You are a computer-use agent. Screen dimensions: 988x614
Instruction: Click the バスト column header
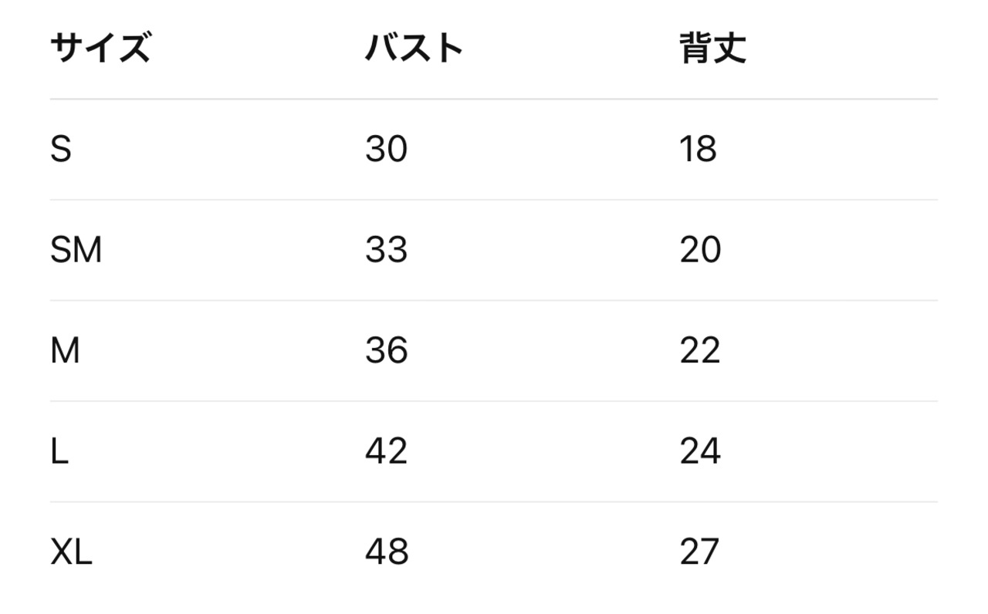[414, 49]
